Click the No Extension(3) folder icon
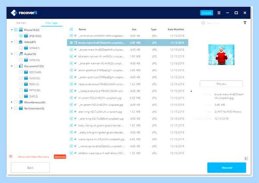Image resolution: width=259 pixels, height=183 pixels. pos(21,108)
